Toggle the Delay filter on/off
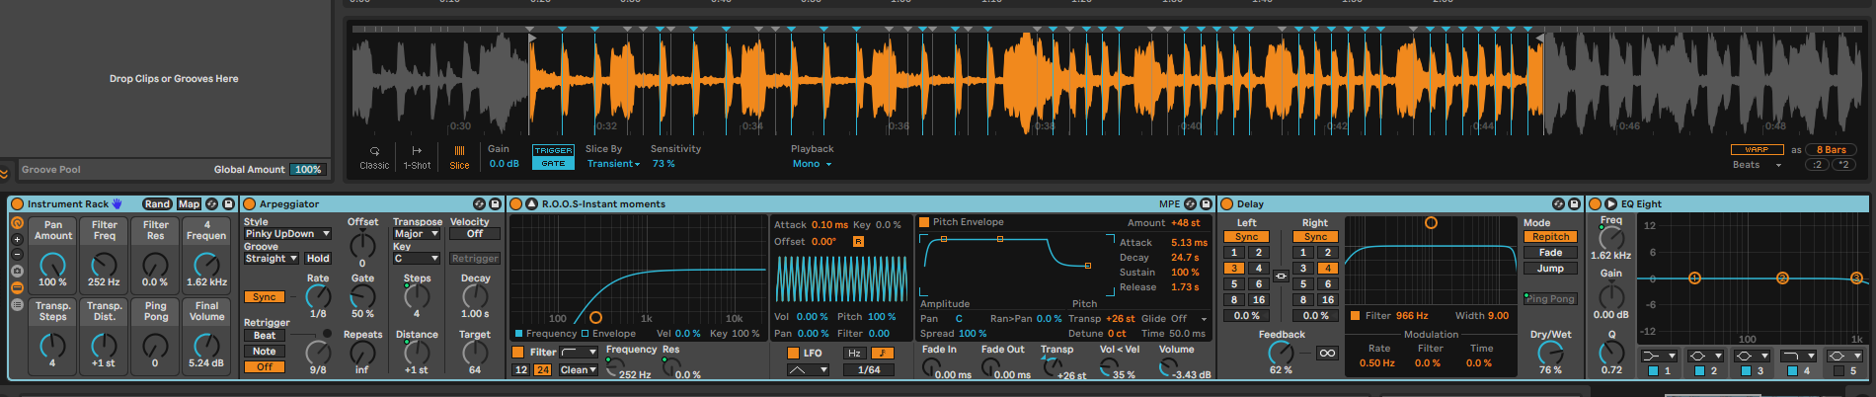This screenshot has width=1876, height=397. 1355,316
